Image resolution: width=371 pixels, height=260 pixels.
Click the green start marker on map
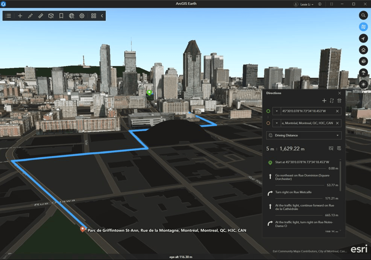point(149,92)
